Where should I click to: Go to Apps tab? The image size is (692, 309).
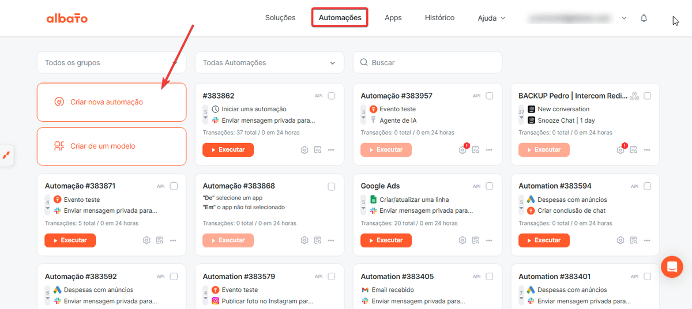pos(393,18)
